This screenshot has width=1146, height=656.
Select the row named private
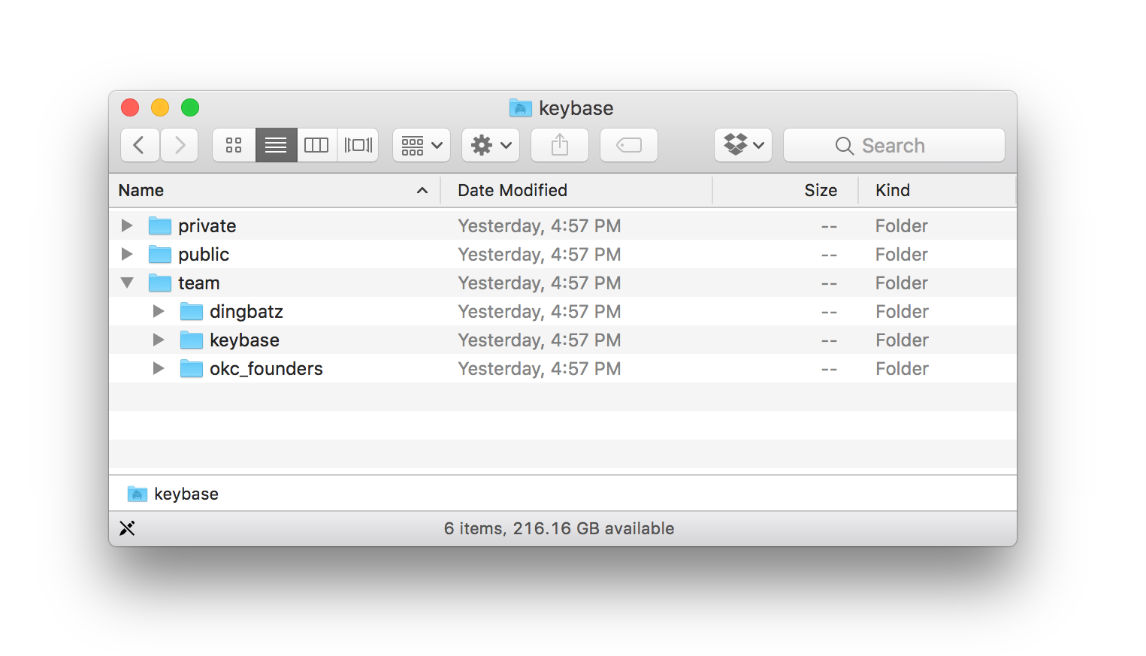(x=563, y=225)
